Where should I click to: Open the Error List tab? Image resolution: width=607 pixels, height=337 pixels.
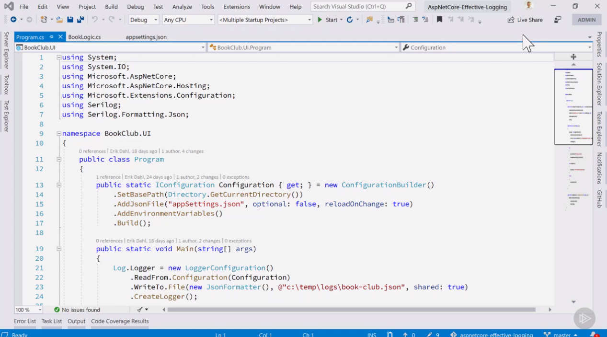click(25, 321)
